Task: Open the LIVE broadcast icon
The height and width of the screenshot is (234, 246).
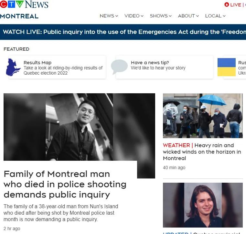Action: 227,5
